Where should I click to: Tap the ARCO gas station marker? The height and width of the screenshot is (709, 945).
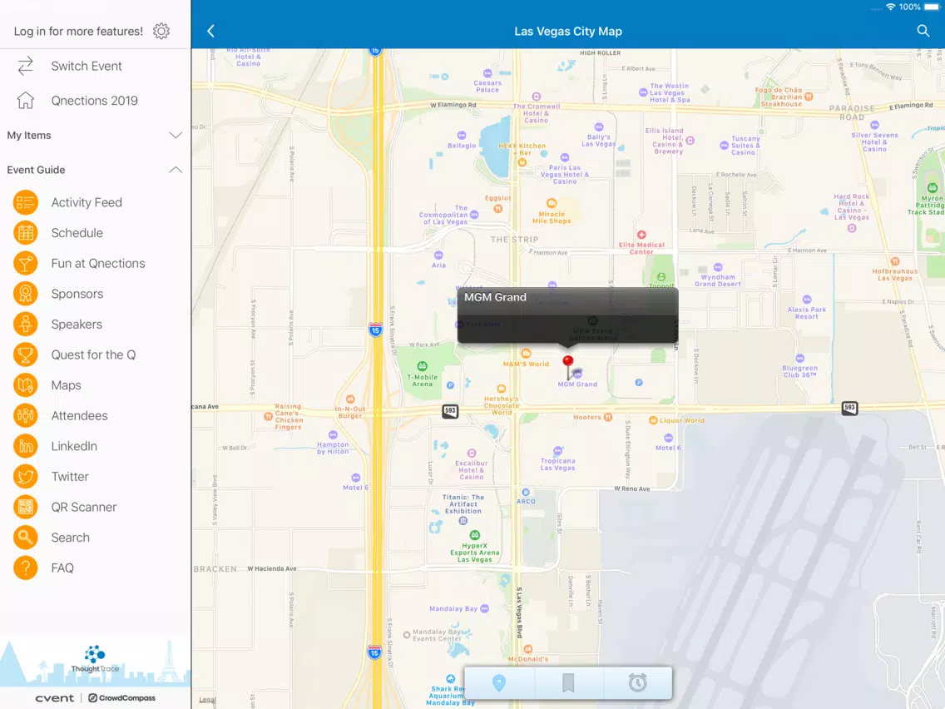[x=526, y=493]
